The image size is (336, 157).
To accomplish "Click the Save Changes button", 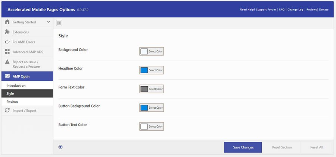I will [243, 147].
